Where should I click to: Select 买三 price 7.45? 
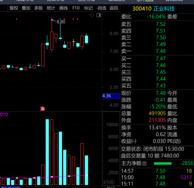161,72
